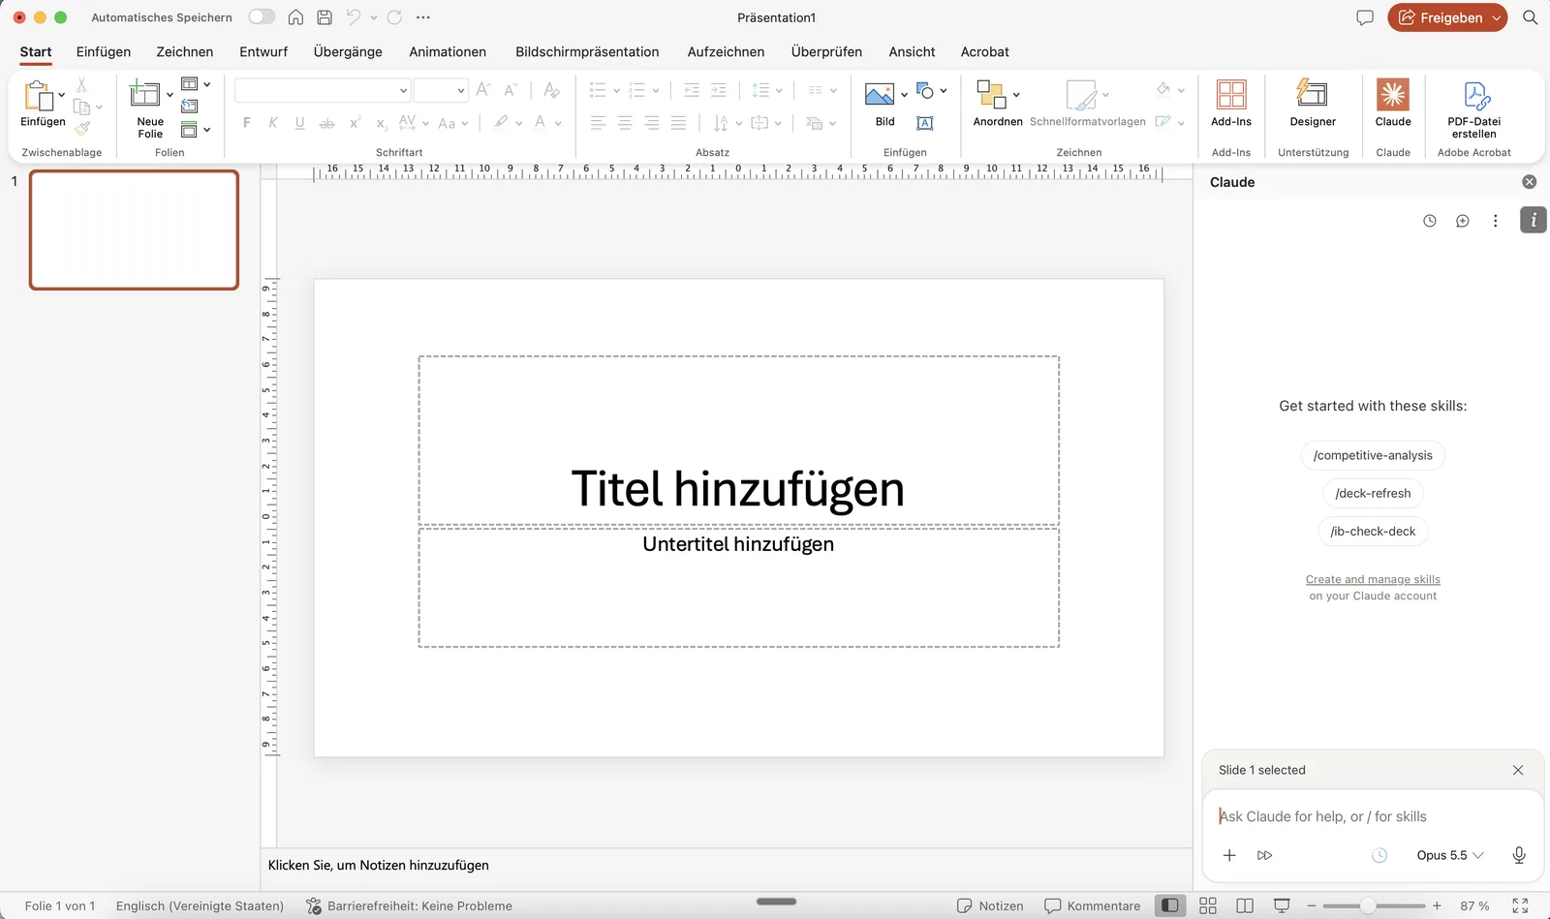Add attachment with plus icon in Claude
Screen dimensions: 1550x919
1229,855
